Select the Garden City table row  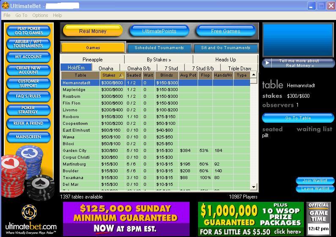coord(156,151)
